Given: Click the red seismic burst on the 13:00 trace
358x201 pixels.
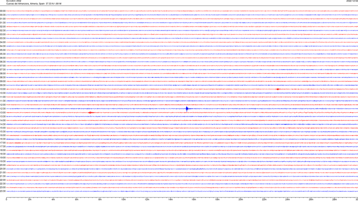Looking at the screenshot, I should point(91,112).
